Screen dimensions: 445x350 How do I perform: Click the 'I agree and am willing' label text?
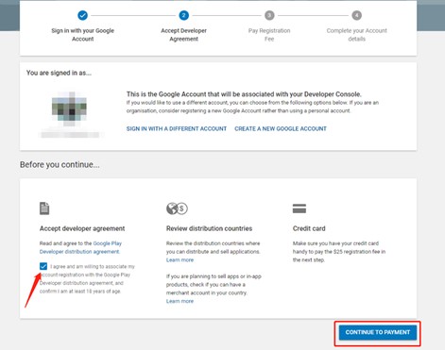(87, 279)
